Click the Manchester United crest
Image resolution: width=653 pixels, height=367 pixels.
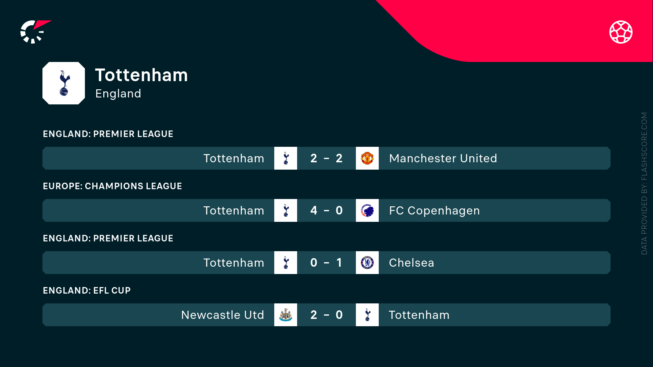coord(367,158)
